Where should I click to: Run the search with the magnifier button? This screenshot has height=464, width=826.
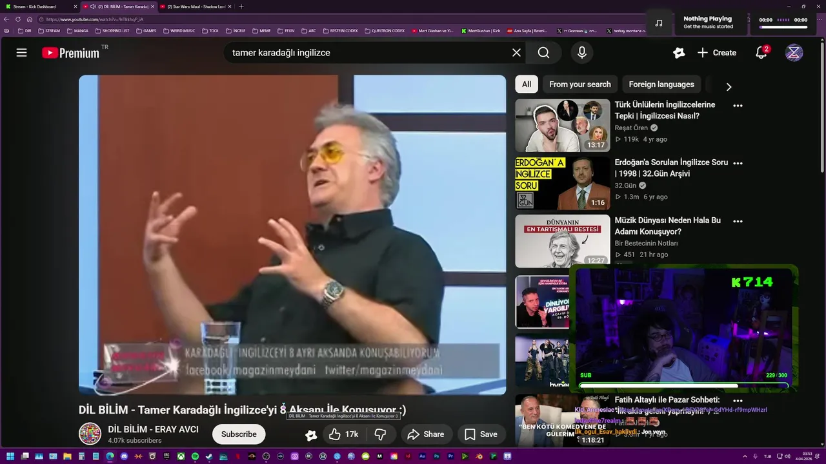[544, 53]
